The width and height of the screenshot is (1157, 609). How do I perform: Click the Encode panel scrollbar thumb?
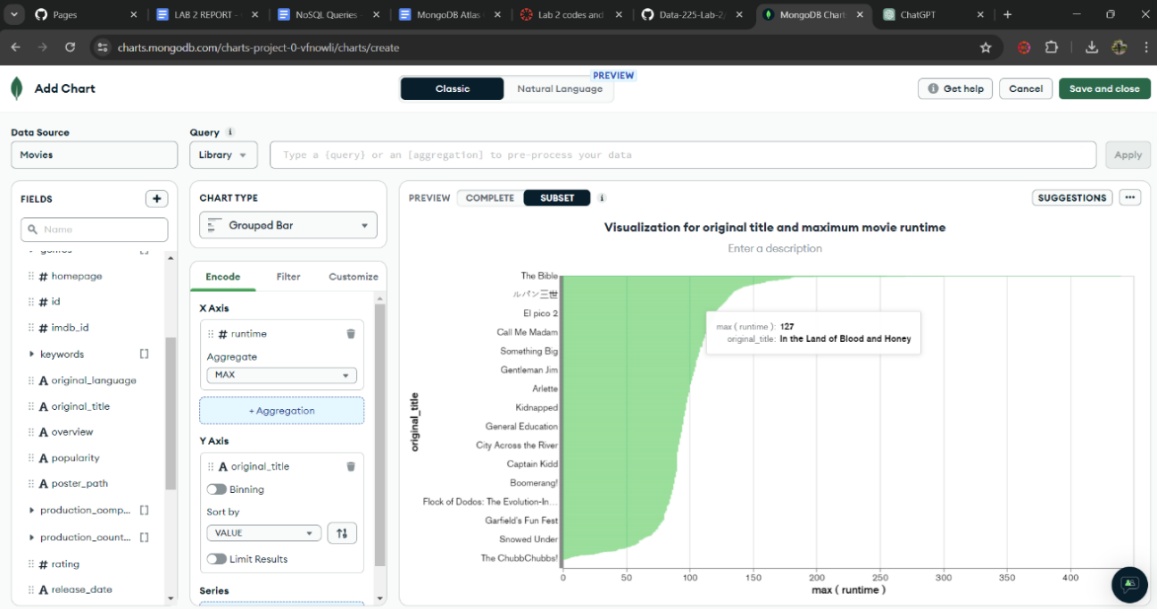(379, 435)
